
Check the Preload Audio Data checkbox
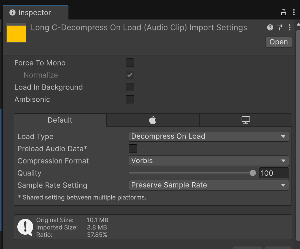(133, 149)
